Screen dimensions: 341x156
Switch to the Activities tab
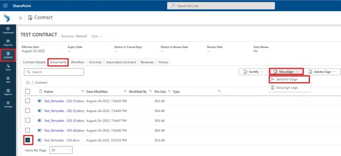coord(95,62)
